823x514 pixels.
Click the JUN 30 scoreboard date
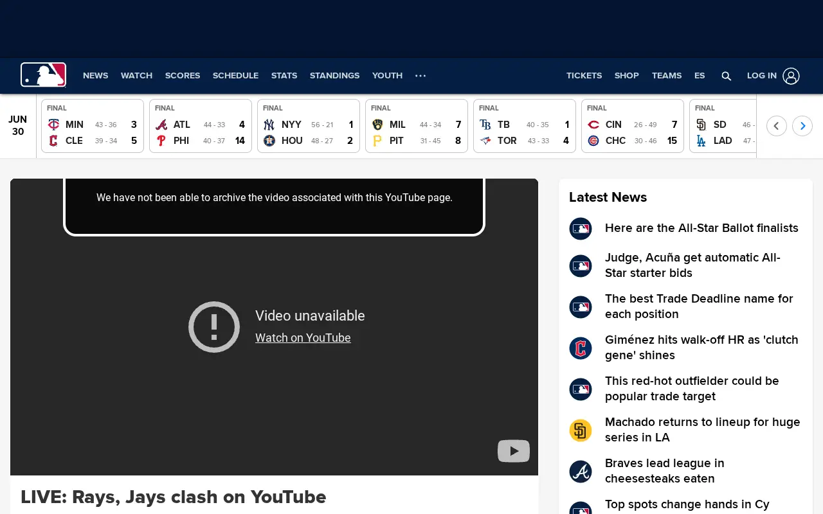click(18, 125)
